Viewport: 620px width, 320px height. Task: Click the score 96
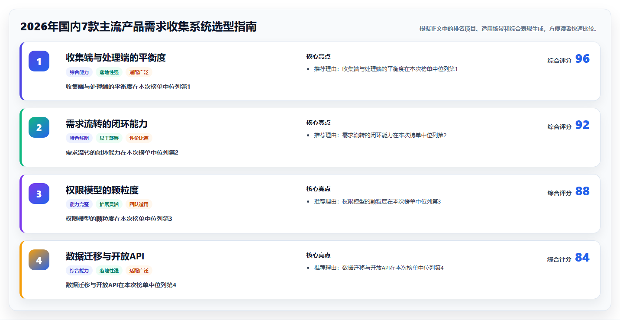tap(582, 59)
